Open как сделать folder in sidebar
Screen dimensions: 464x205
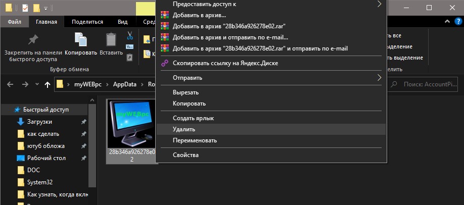[x=44, y=134]
